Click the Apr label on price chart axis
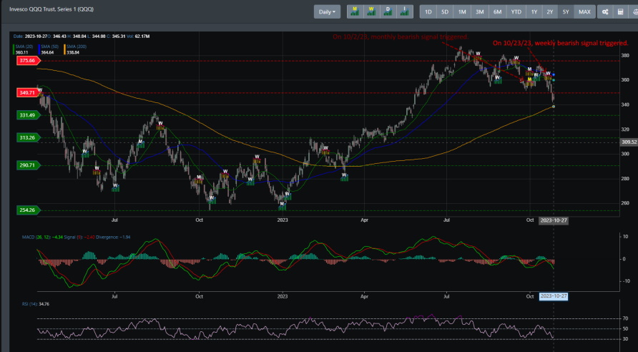The width and height of the screenshot is (638, 352). click(x=364, y=220)
